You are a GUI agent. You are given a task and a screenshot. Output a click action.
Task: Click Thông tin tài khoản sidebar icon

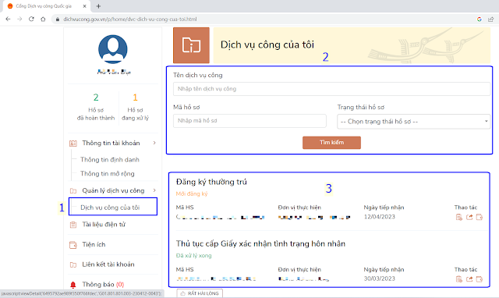(x=73, y=144)
